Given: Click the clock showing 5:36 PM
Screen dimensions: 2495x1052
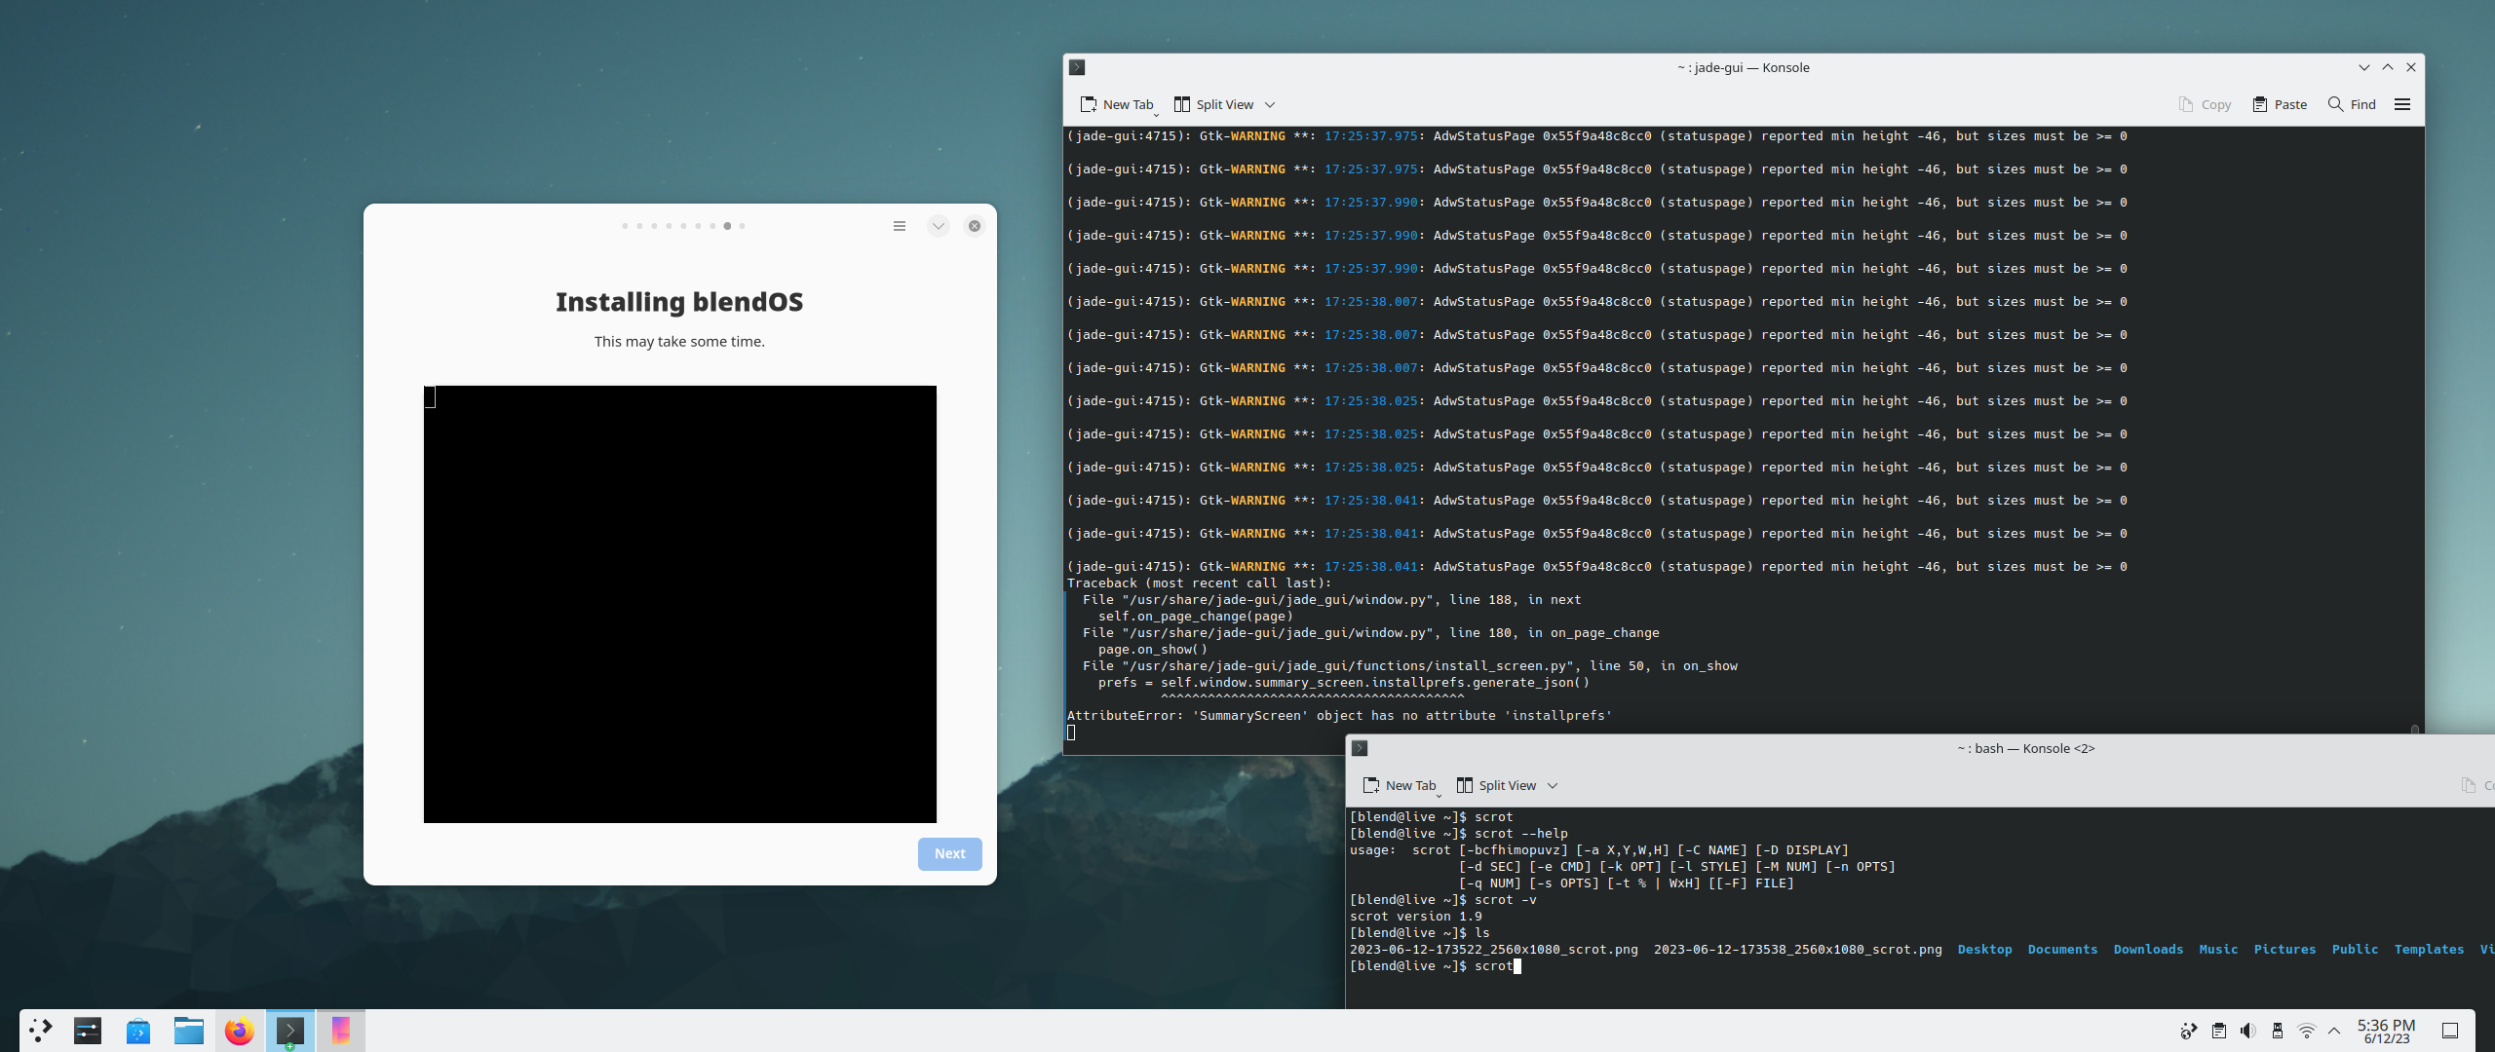Looking at the screenshot, I should point(2385,1031).
